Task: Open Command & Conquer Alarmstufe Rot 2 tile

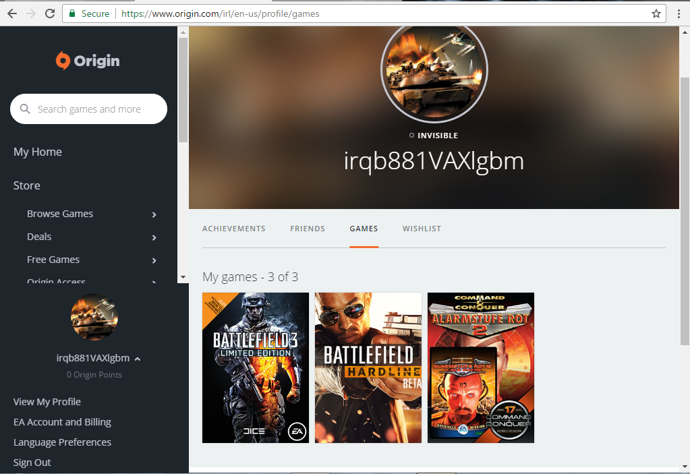Action: click(x=481, y=367)
